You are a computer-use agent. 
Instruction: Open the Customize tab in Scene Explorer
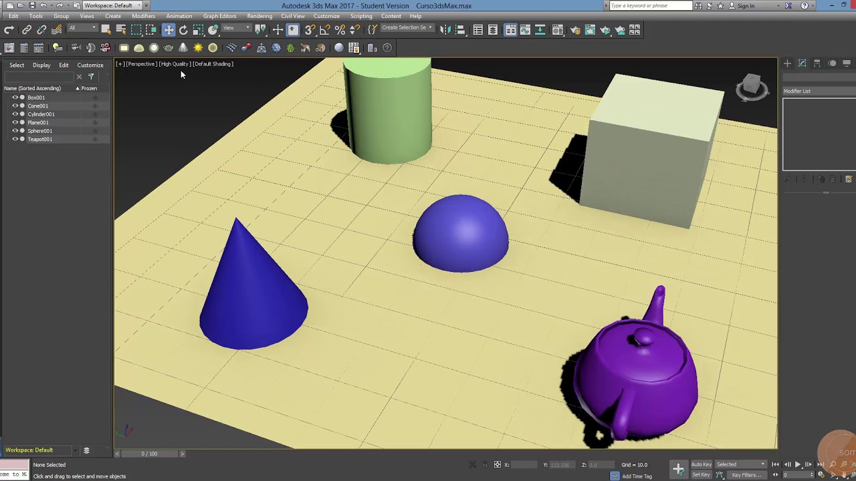pyautogui.click(x=90, y=65)
